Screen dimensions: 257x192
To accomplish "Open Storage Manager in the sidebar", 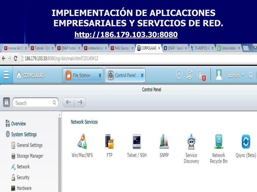I will (27, 156).
